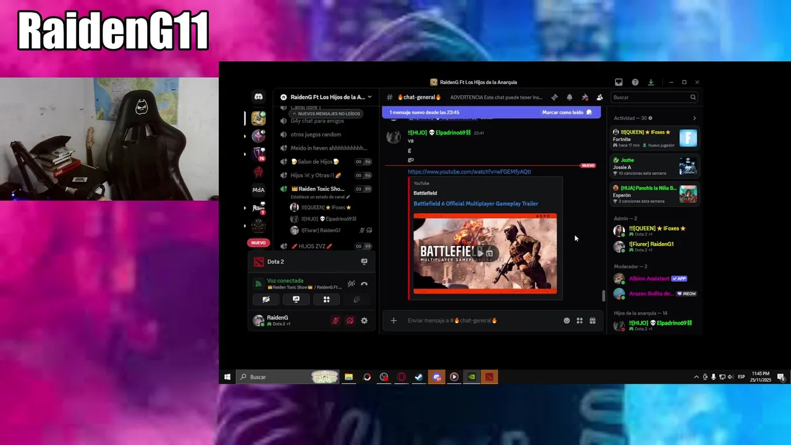Toggle headphone deafen next to RaidenG

click(x=350, y=320)
